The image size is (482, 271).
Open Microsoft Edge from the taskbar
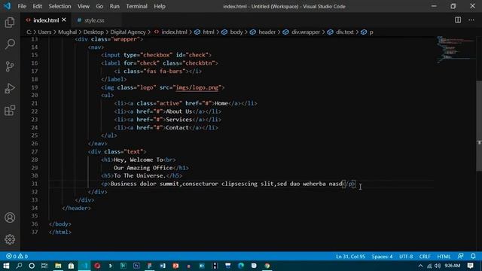point(241,266)
